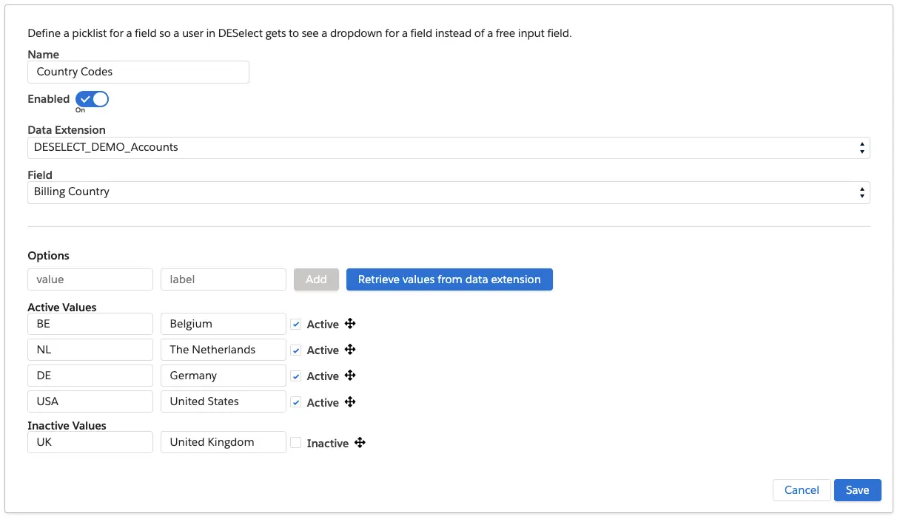The image size is (900, 519).
Task: Check the Inactive box for United Kingdom
Action: pyautogui.click(x=296, y=443)
